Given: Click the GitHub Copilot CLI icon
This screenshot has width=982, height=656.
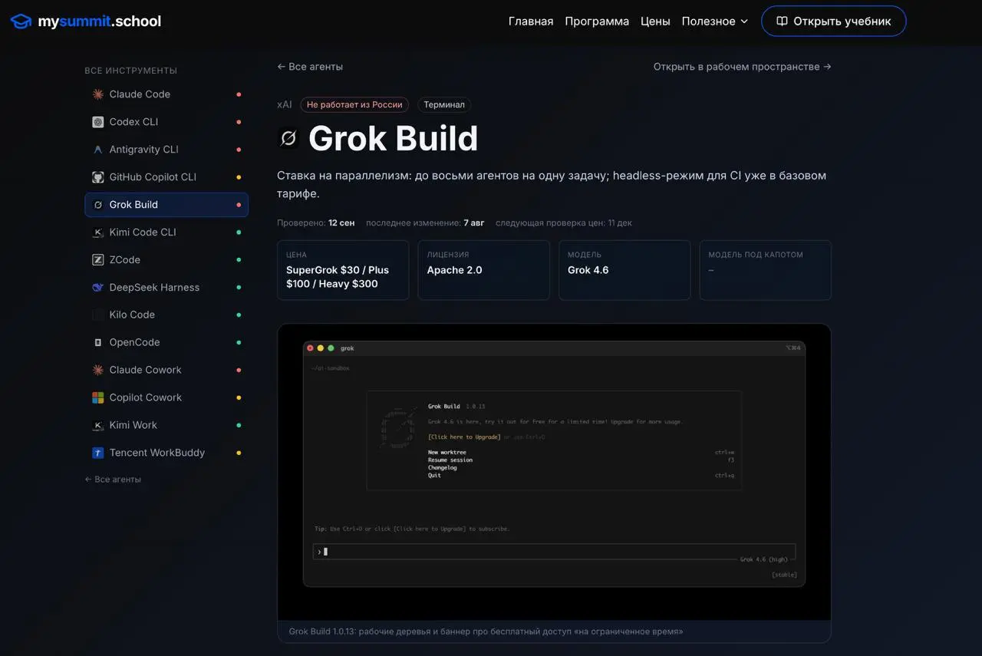Looking at the screenshot, I should pyautogui.click(x=98, y=177).
